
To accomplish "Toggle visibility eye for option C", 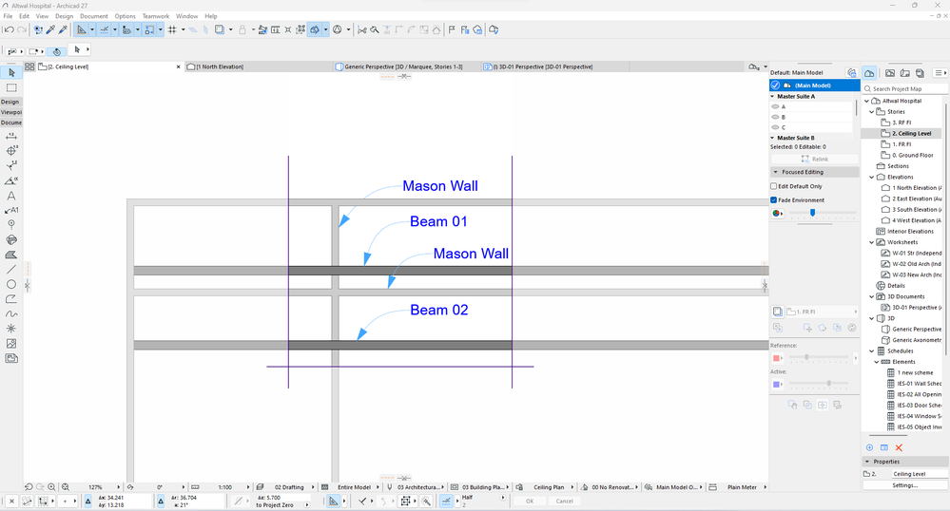I will tap(775, 127).
